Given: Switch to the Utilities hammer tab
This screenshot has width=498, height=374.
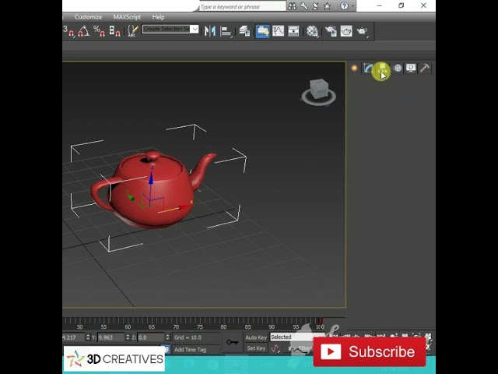Looking at the screenshot, I should click(425, 68).
